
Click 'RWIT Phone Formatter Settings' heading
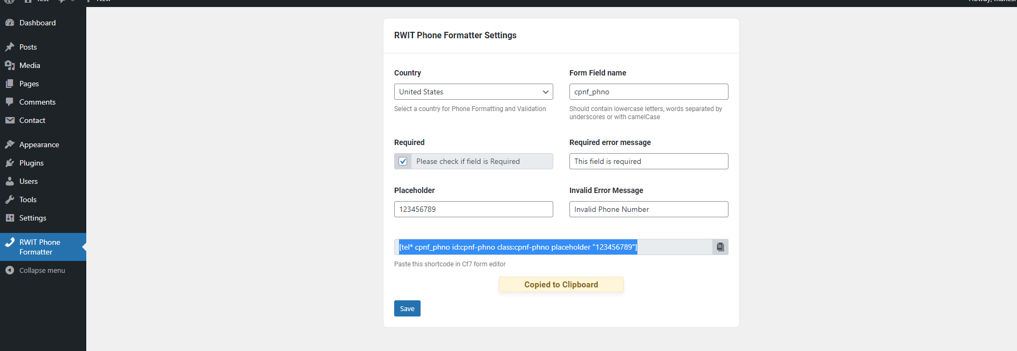[x=455, y=35]
